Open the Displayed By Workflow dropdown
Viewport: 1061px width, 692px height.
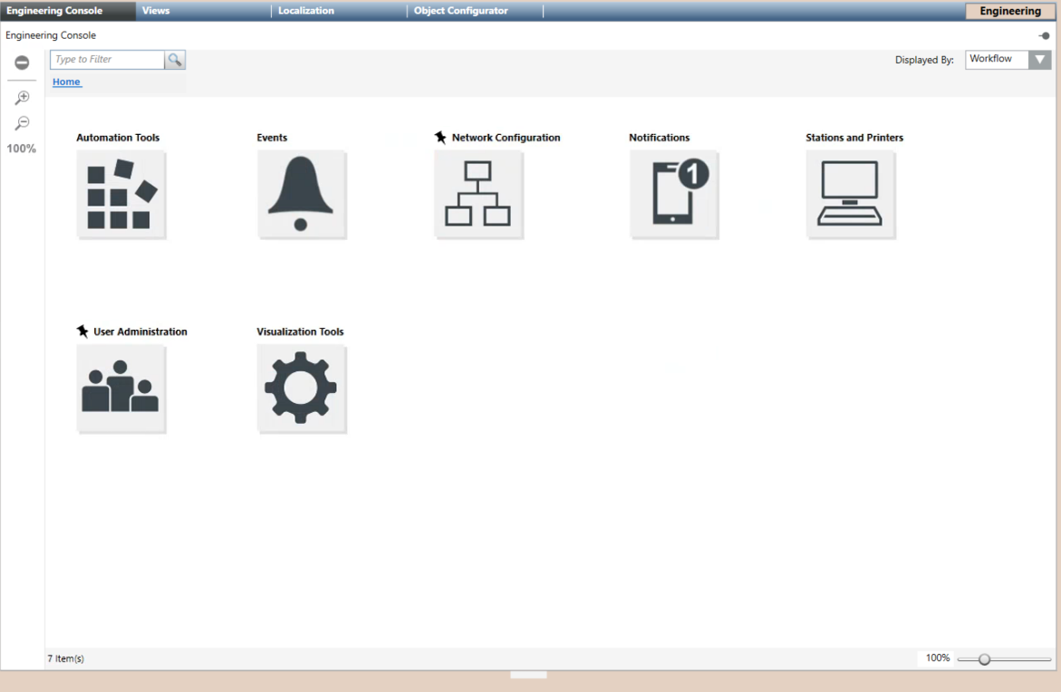click(x=1039, y=59)
